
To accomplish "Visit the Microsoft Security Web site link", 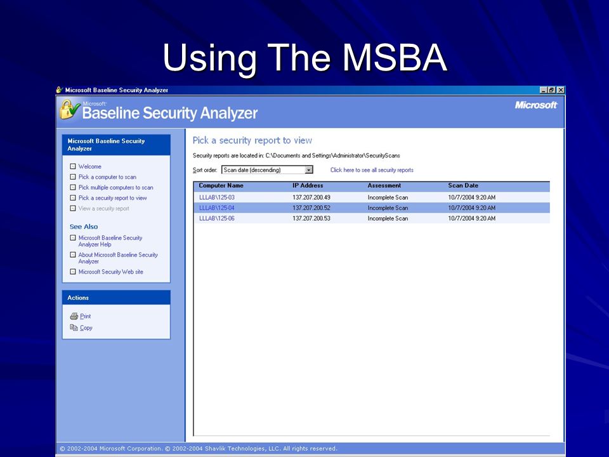I will coord(110,272).
